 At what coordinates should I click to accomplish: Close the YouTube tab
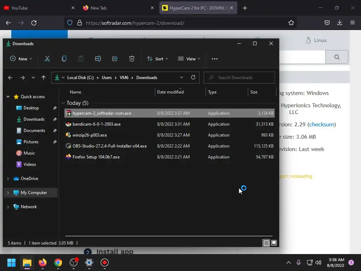(x=73, y=8)
